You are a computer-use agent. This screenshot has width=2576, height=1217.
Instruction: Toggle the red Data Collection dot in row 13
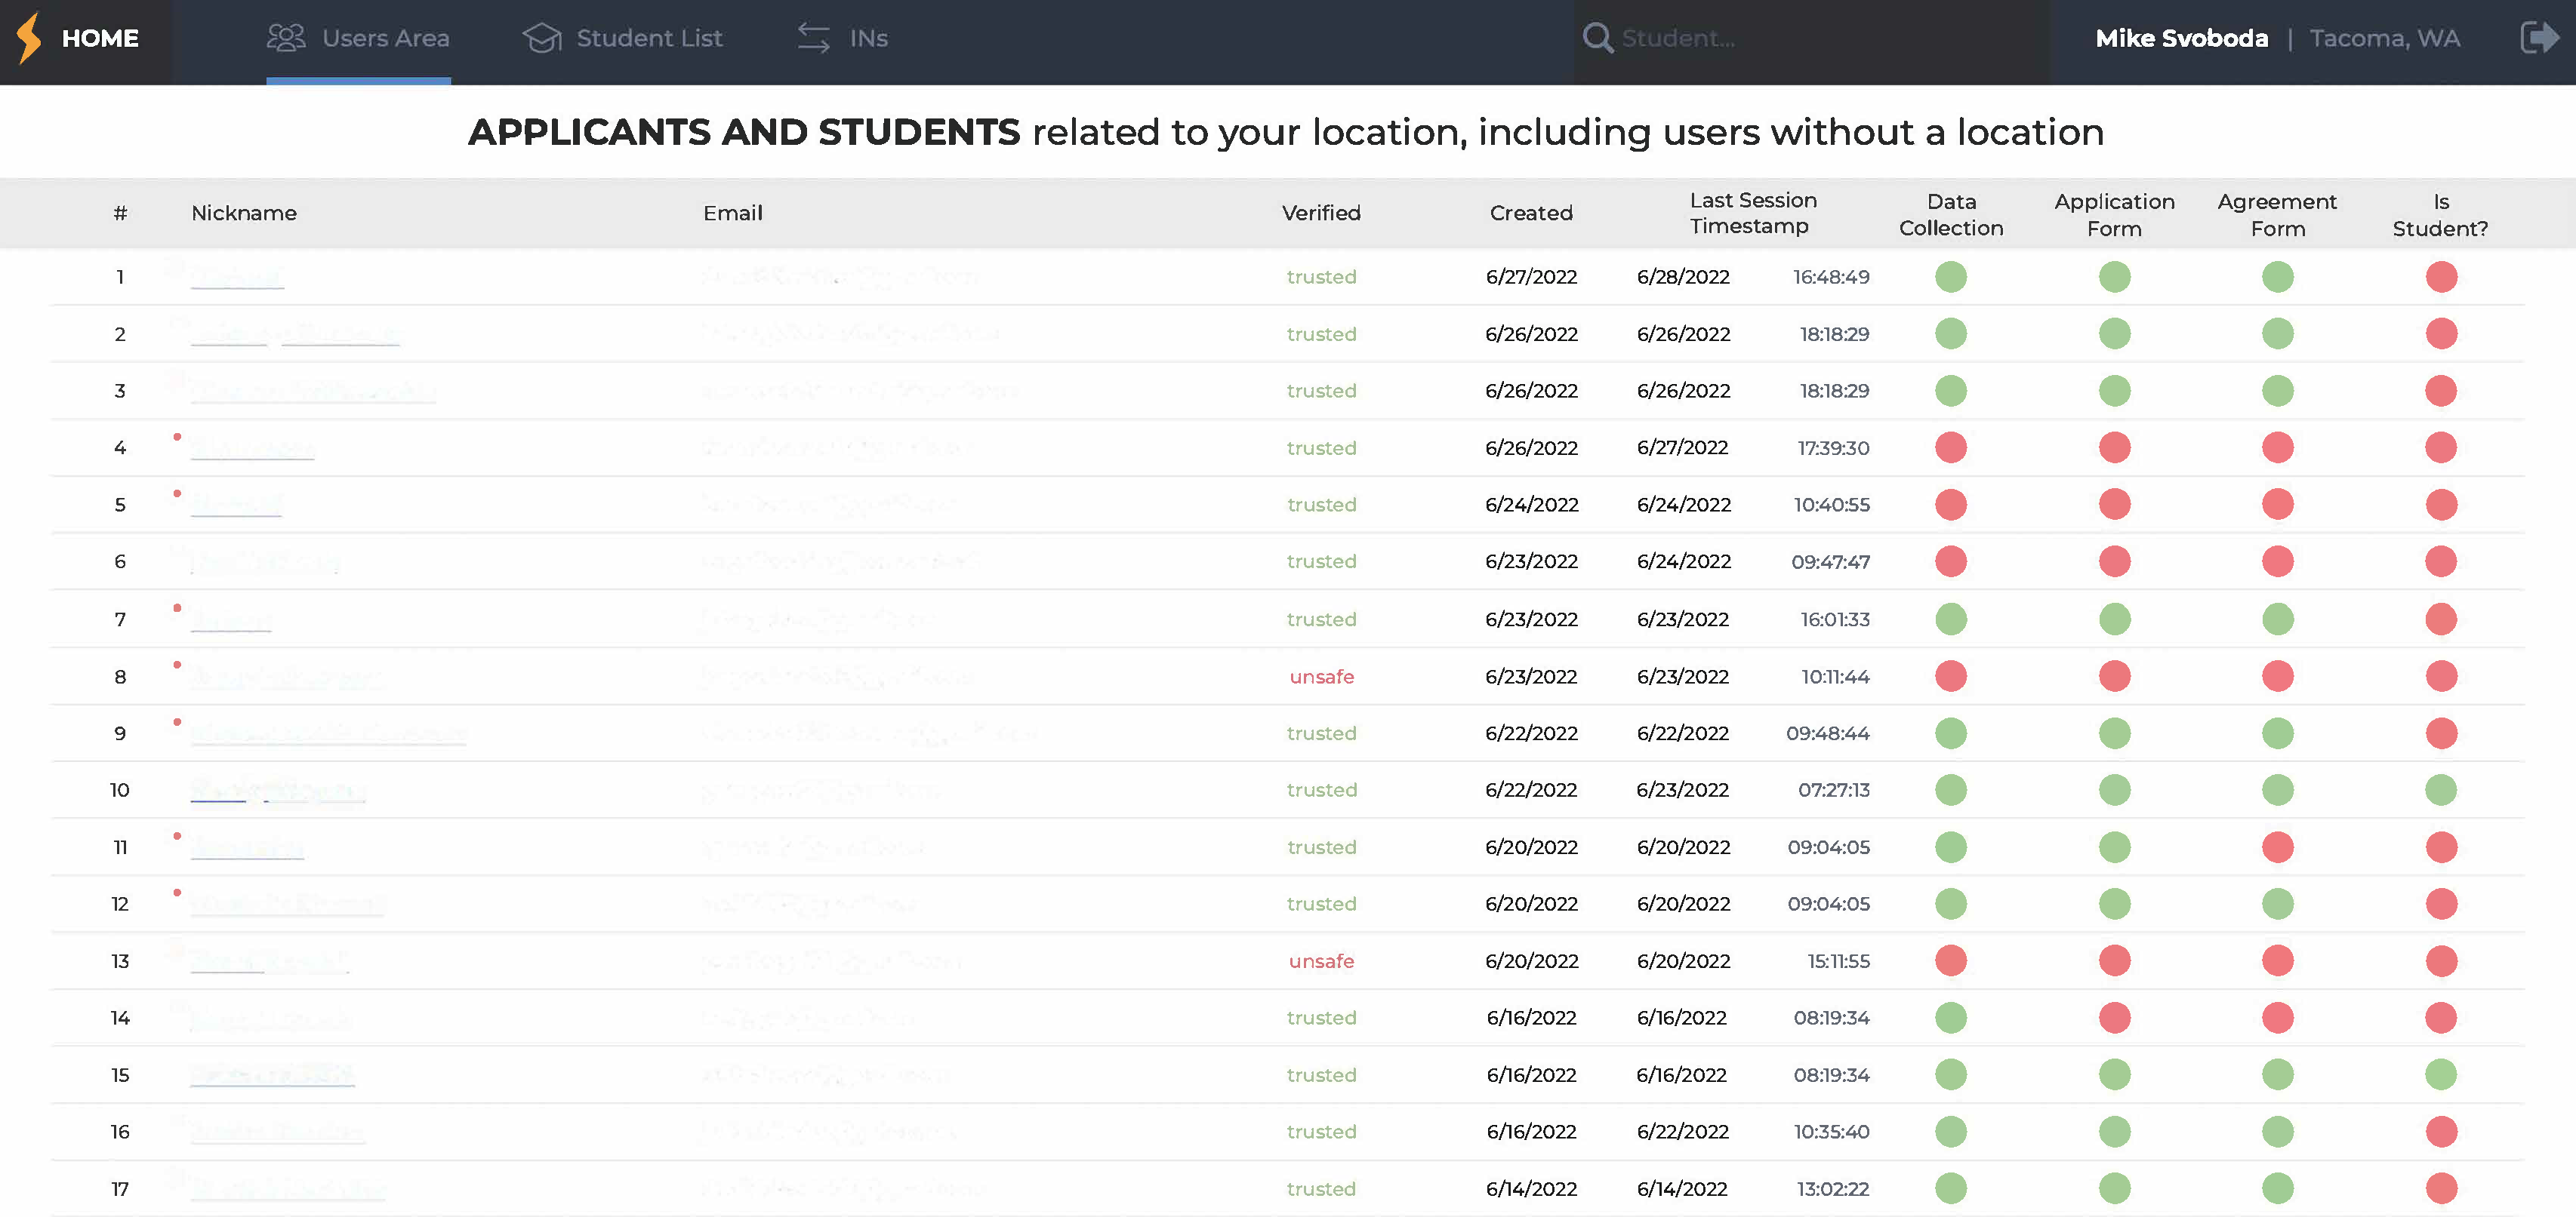[x=1950, y=960]
